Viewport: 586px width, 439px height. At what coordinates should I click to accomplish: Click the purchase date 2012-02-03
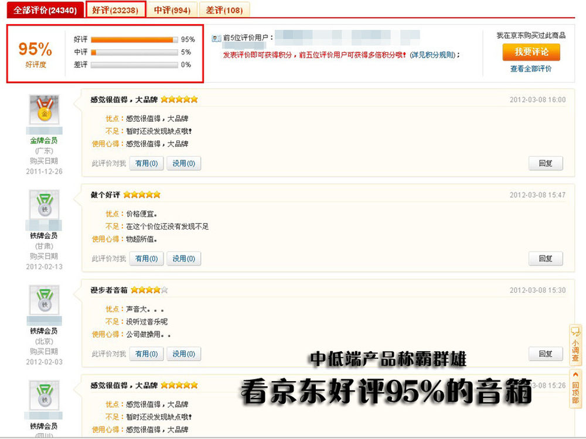tap(44, 362)
